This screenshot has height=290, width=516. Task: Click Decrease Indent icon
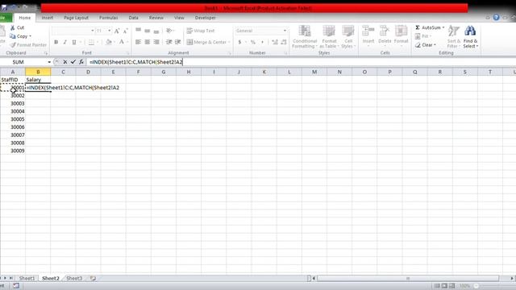(169, 42)
